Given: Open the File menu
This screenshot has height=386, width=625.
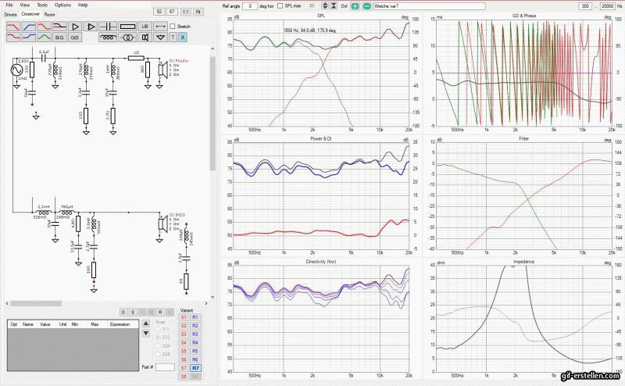Looking at the screenshot, I should [x=9, y=5].
